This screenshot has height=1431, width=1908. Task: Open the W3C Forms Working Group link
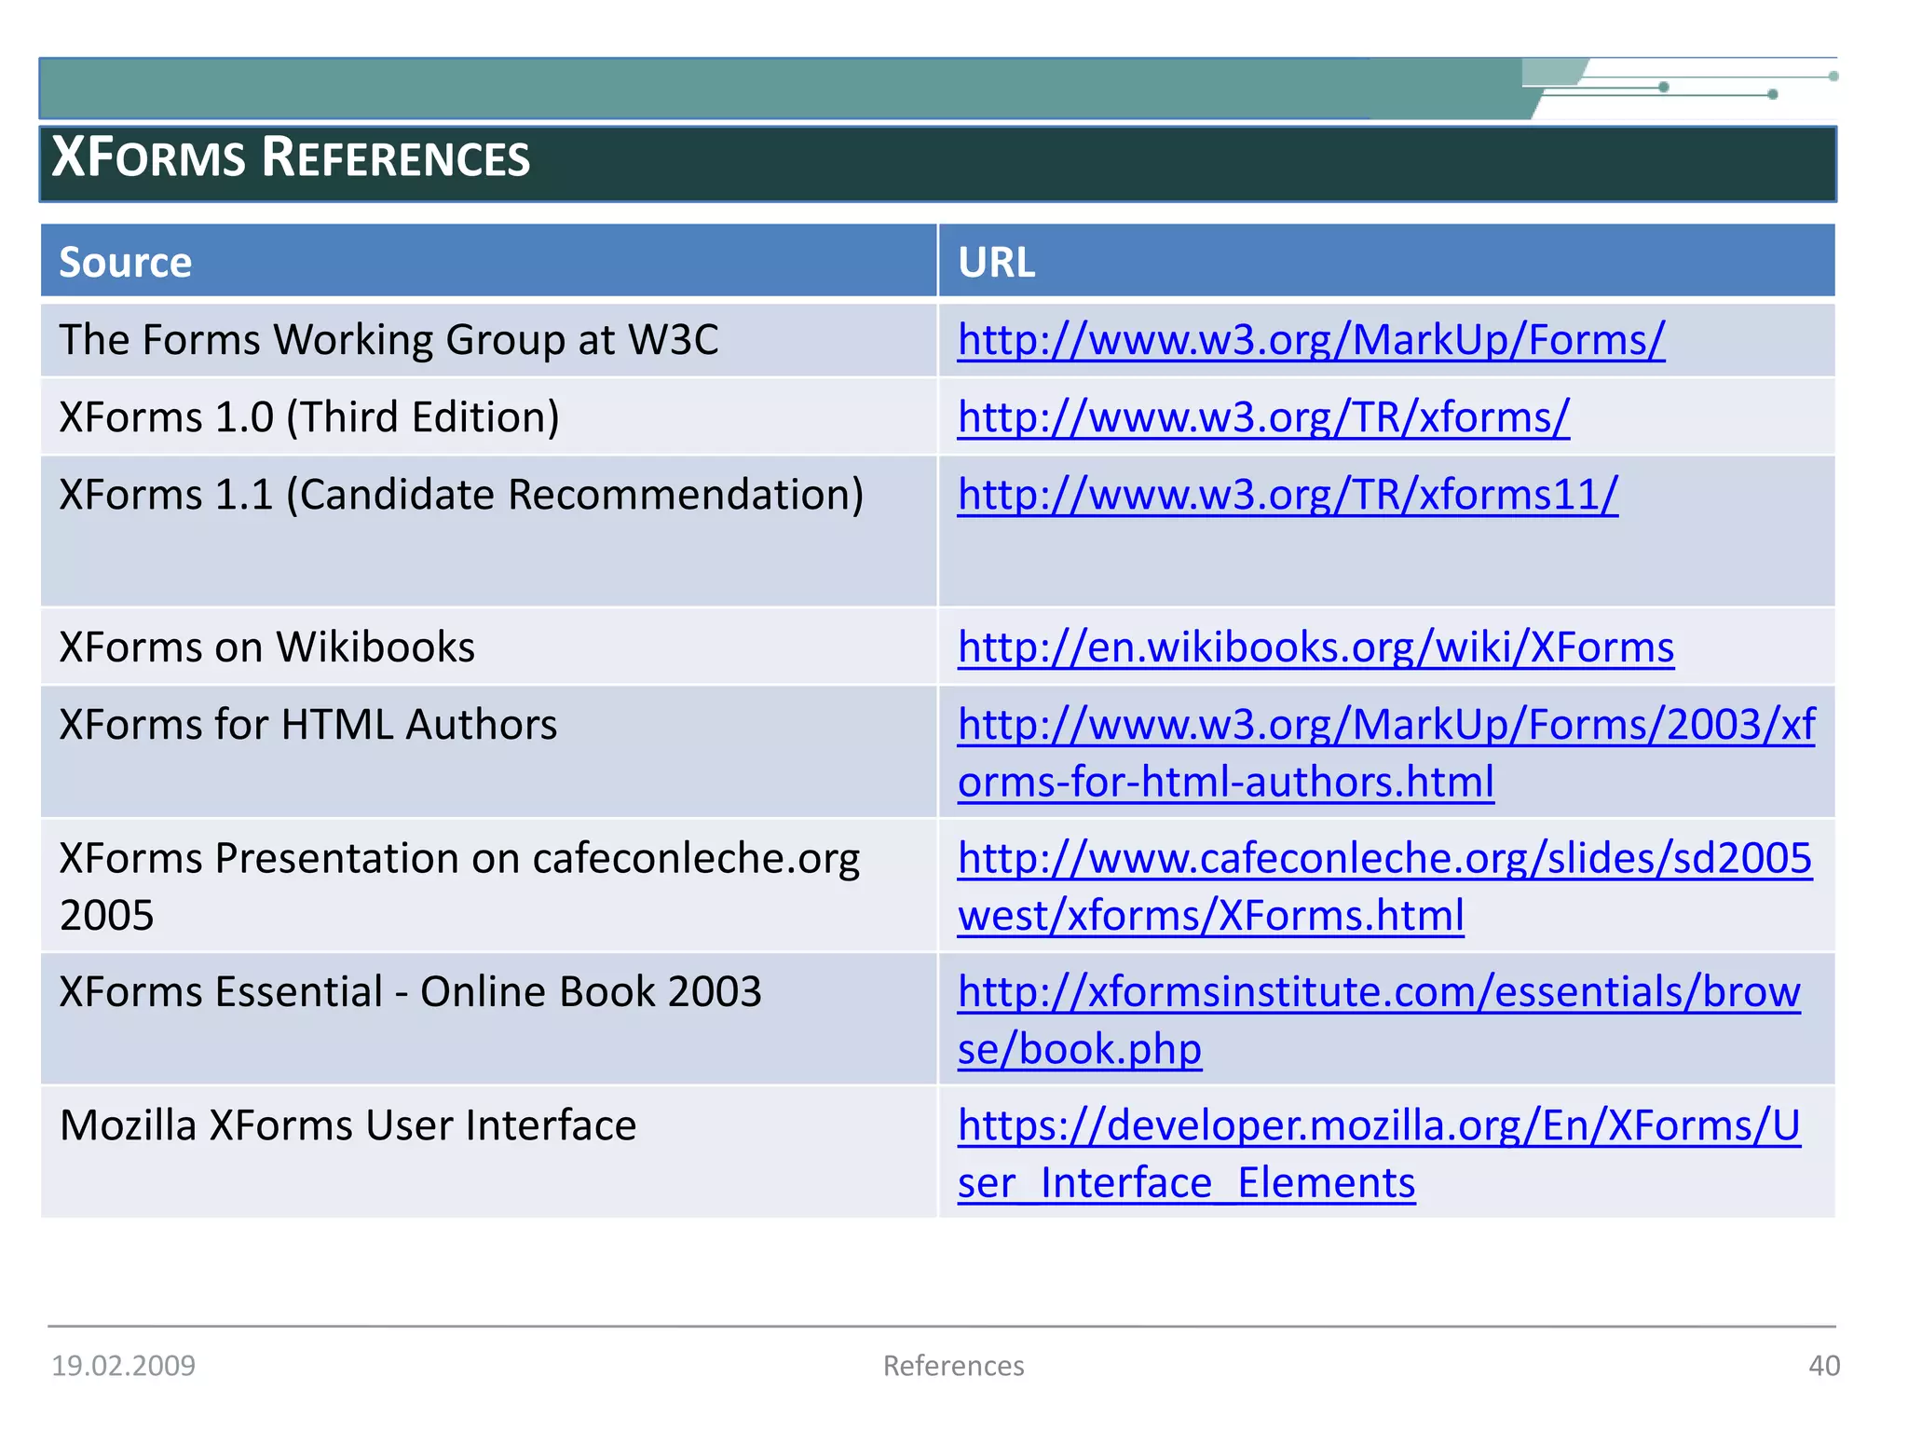point(1311,340)
